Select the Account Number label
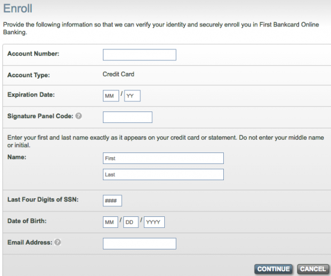331x276 pixels. point(33,54)
